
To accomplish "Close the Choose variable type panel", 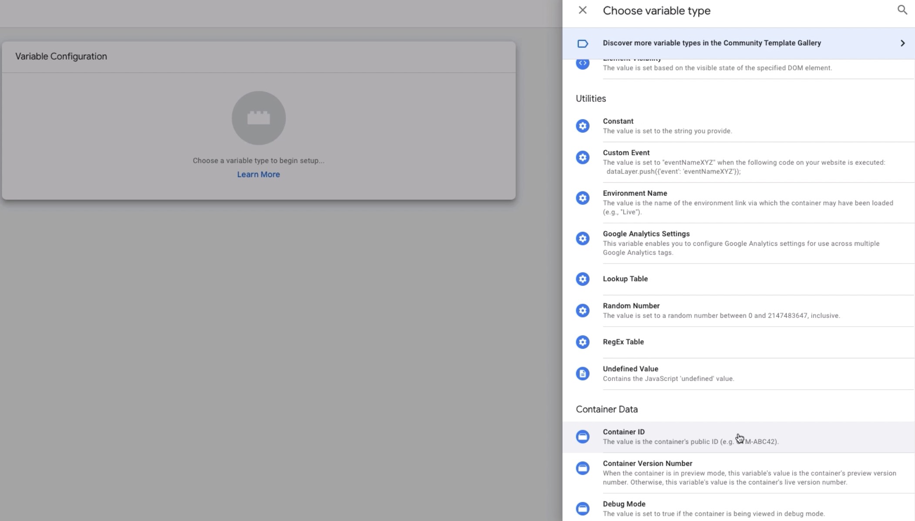I will pyautogui.click(x=582, y=10).
